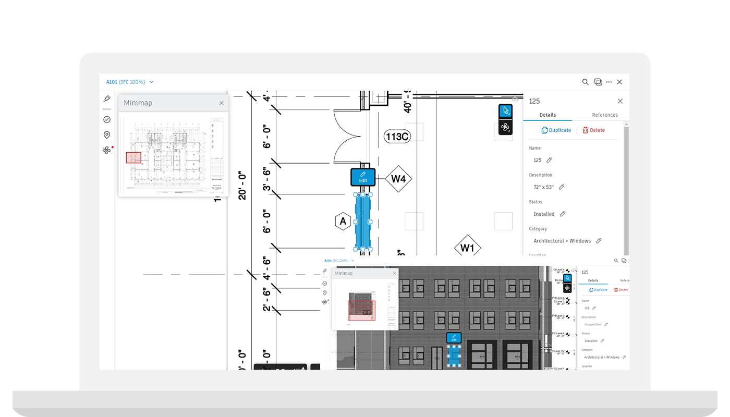Click the Edit button above the selected window on A204
This screenshot has width=730, height=417.
pos(454,338)
